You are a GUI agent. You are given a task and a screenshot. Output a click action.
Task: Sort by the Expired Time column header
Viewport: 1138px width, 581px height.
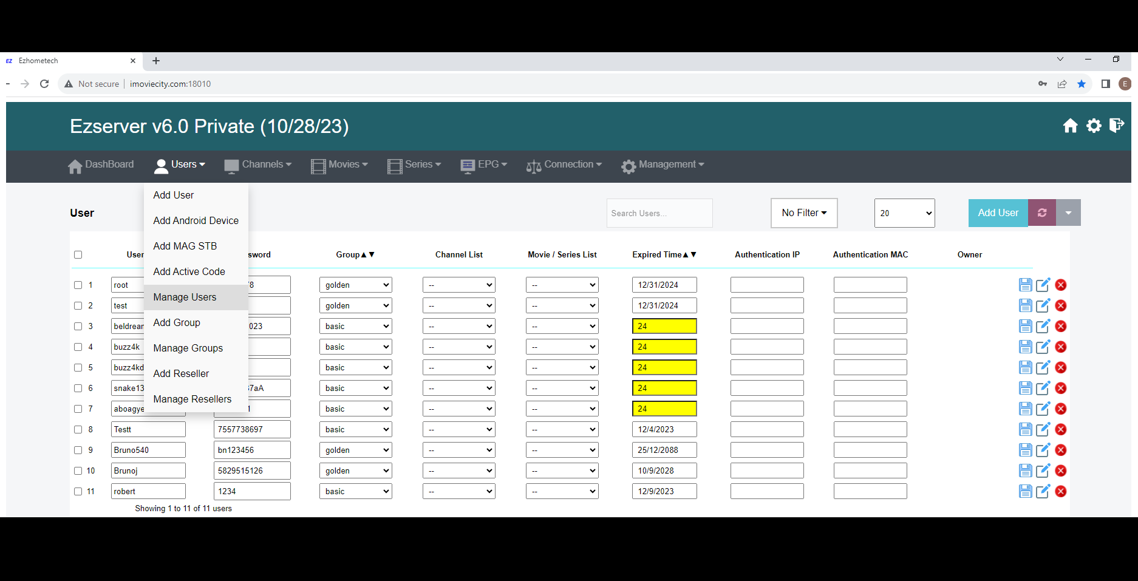pos(664,254)
